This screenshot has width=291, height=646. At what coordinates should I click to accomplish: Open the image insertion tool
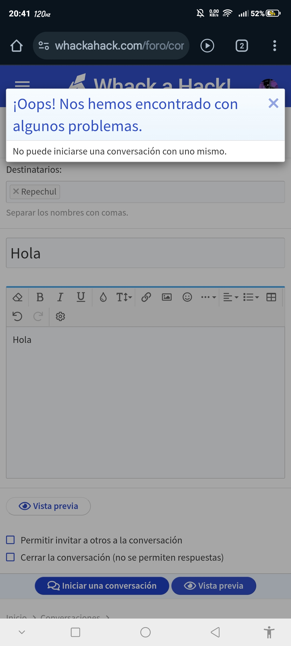[x=167, y=297]
